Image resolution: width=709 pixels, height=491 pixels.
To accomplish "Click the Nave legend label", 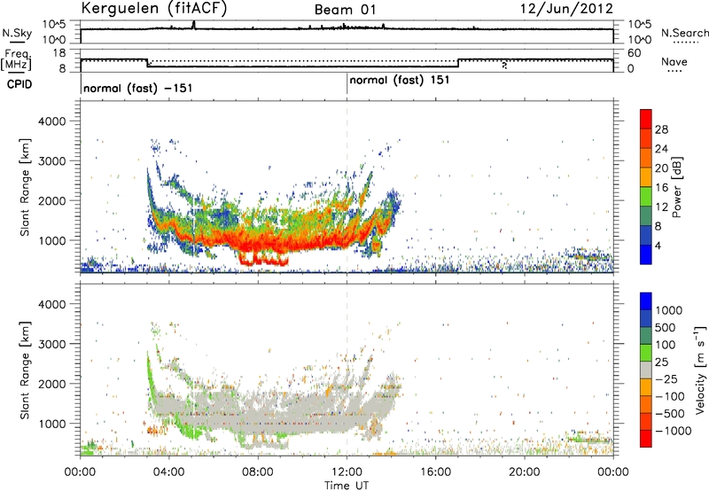I will coord(674,61).
